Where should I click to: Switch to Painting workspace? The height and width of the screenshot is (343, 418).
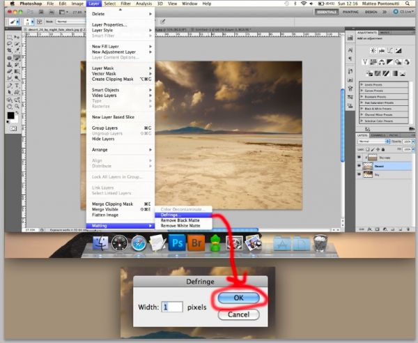click(350, 12)
